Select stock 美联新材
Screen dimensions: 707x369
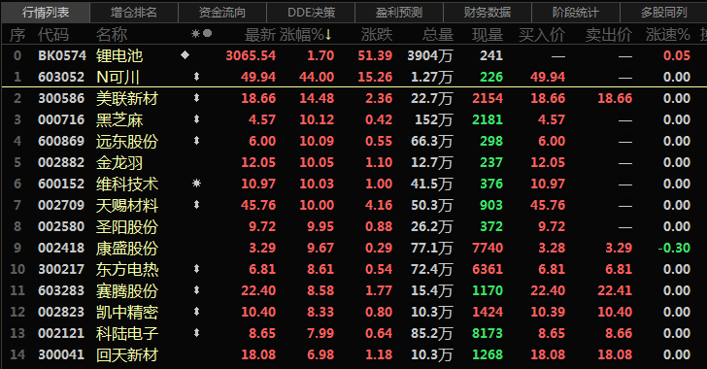click(x=127, y=98)
